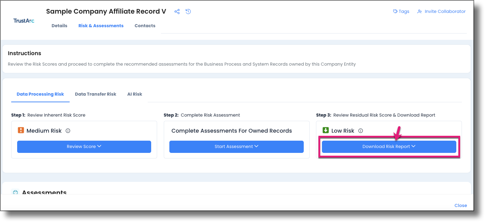Click the 'Step 1: Review Inherent Risk Score' text
The height and width of the screenshot is (222, 485).
coord(48,115)
